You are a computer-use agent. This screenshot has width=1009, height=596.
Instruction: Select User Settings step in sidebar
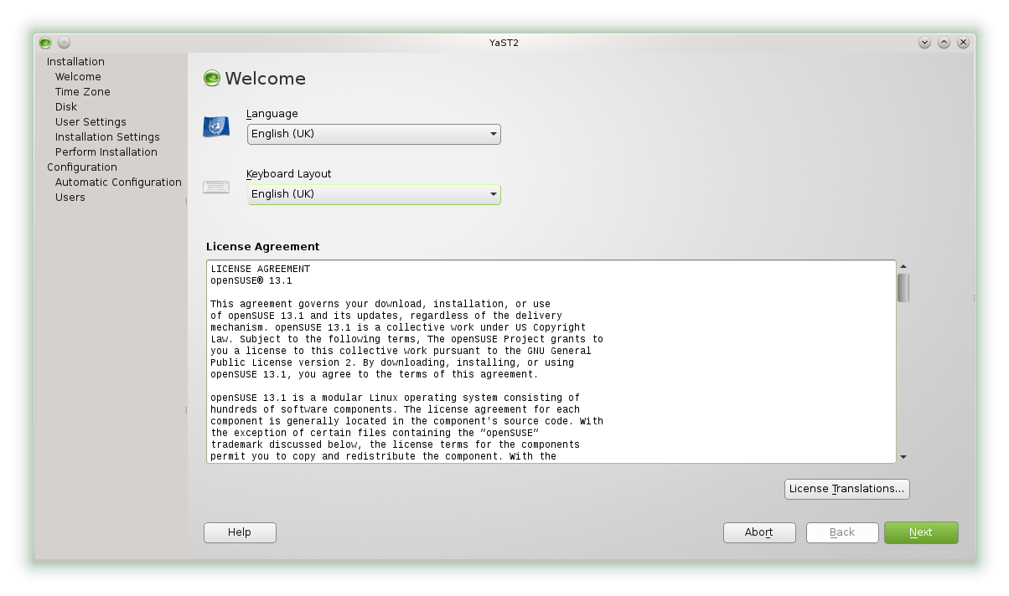pos(91,122)
